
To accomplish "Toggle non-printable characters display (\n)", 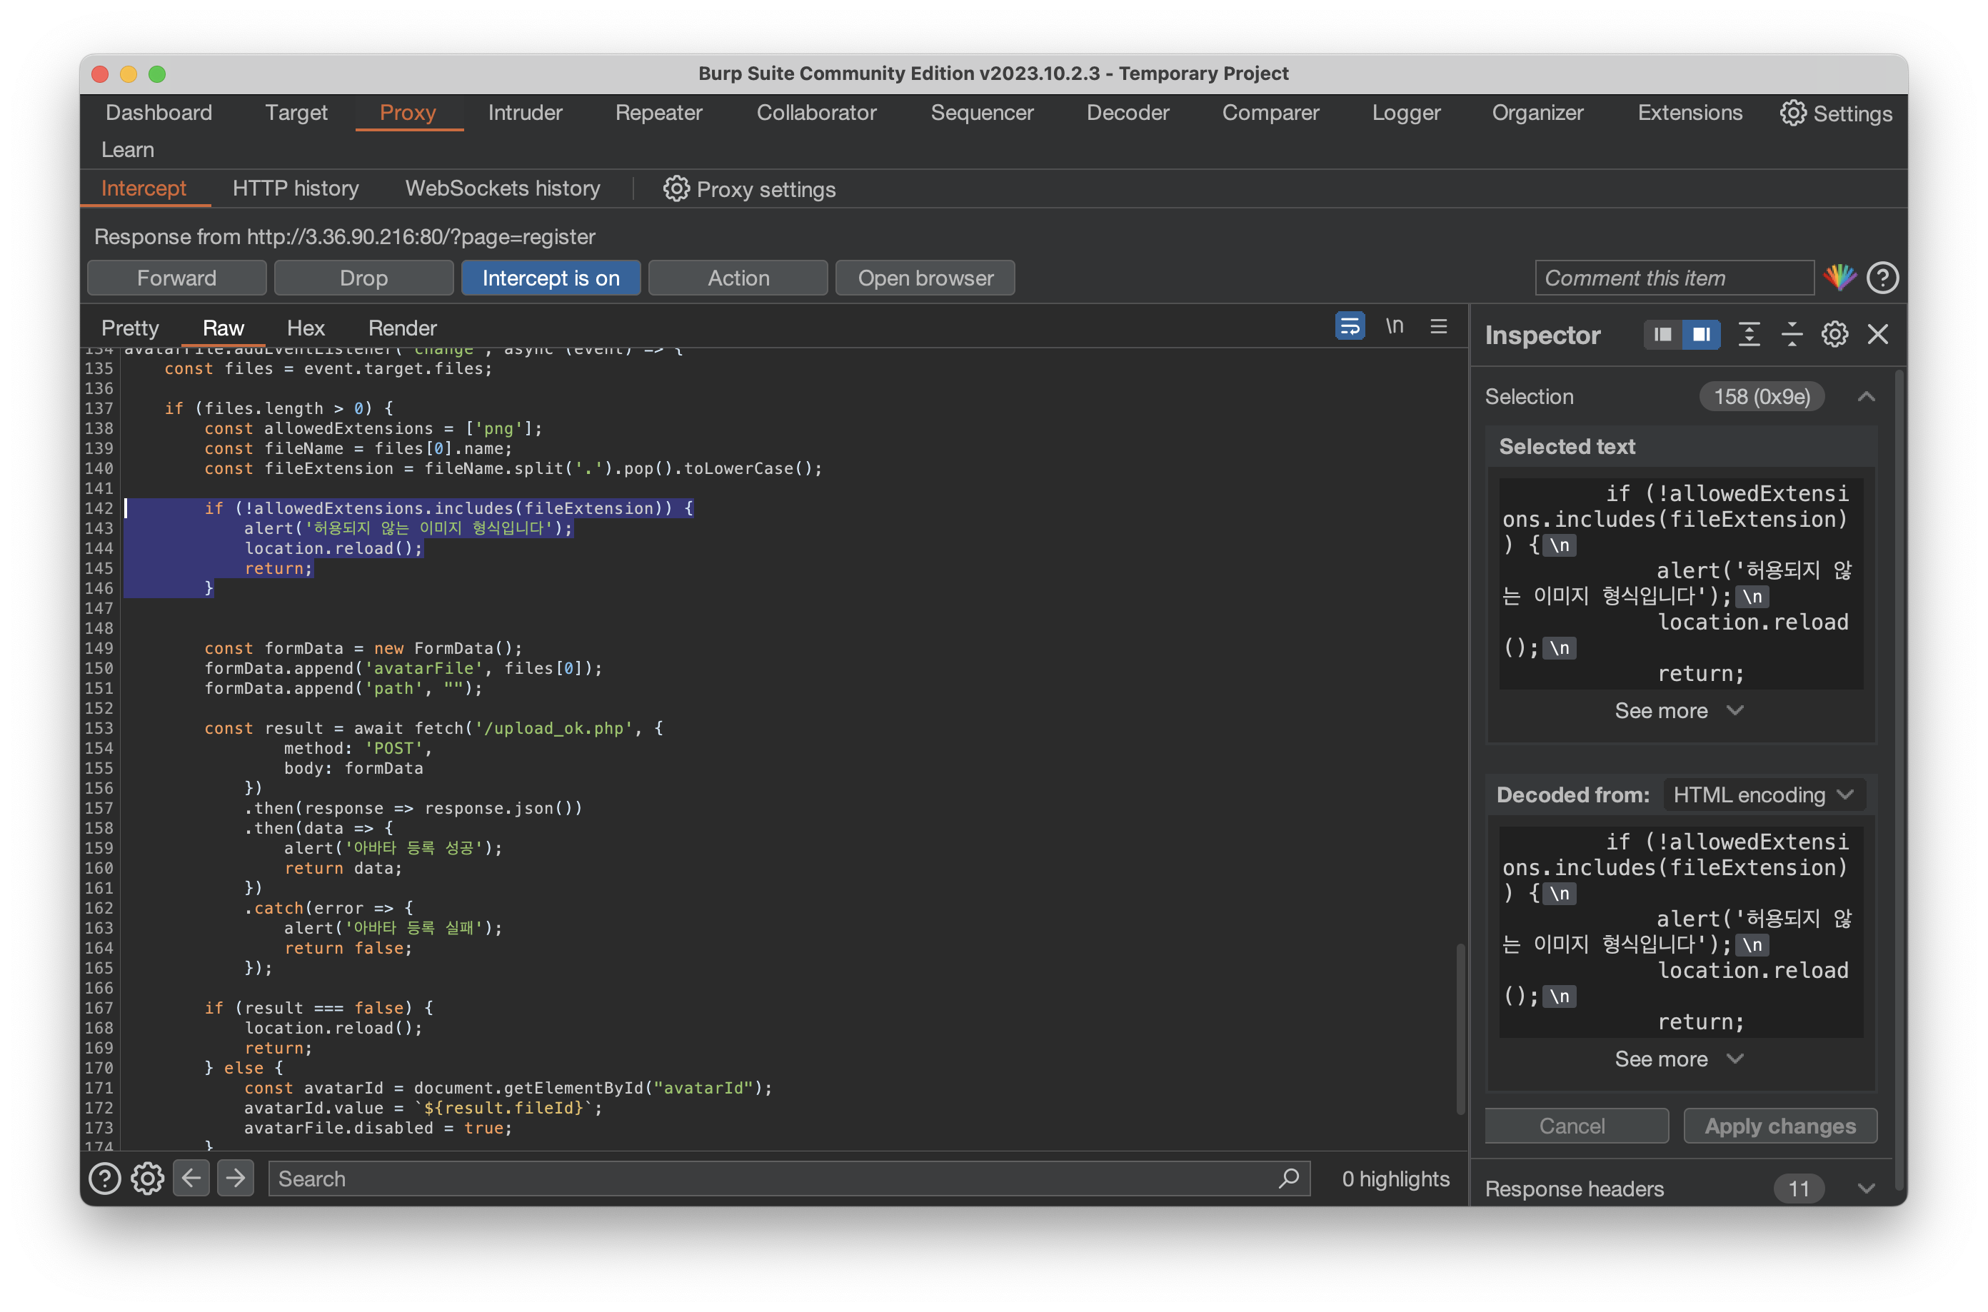I will 1395,326.
